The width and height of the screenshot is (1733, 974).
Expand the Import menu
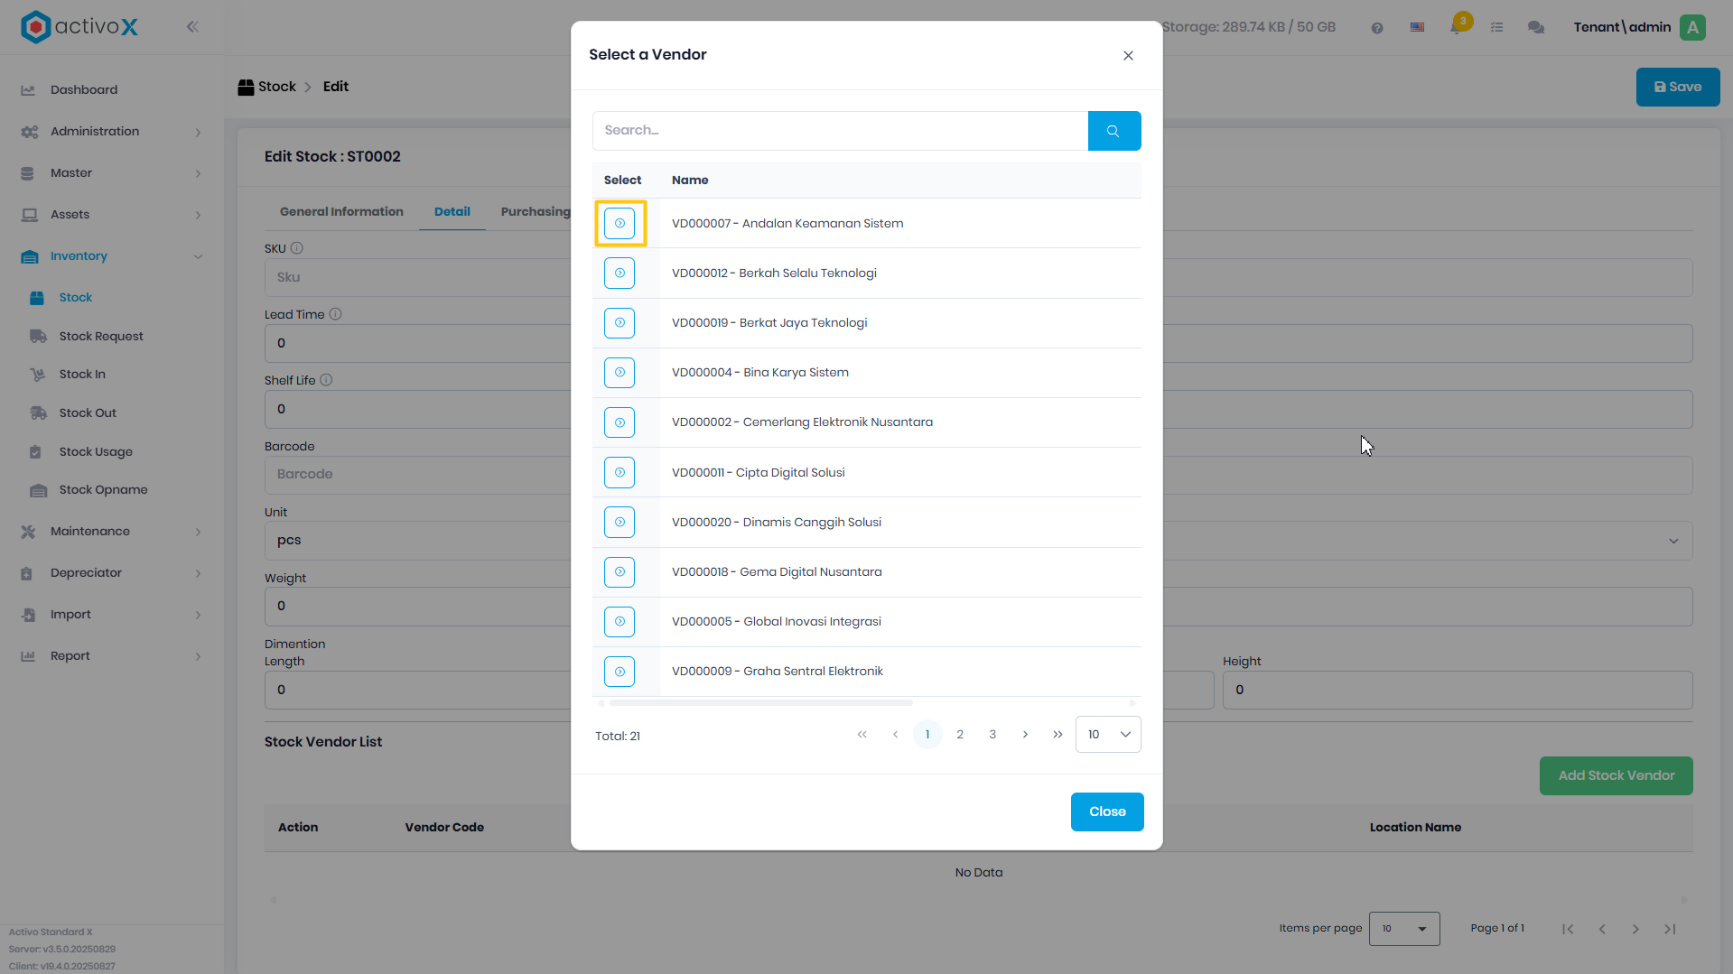coord(112,615)
